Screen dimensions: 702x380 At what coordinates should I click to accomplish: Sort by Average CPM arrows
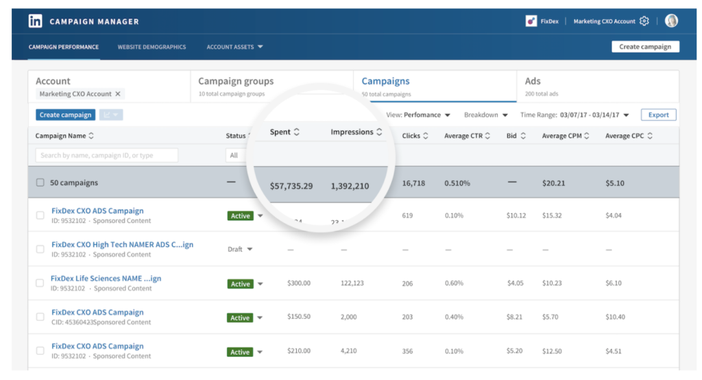(x=587, y=136)
